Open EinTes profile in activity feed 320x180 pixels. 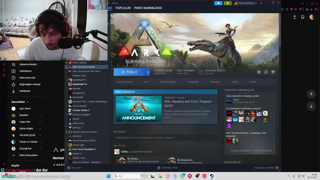point(124,151)
